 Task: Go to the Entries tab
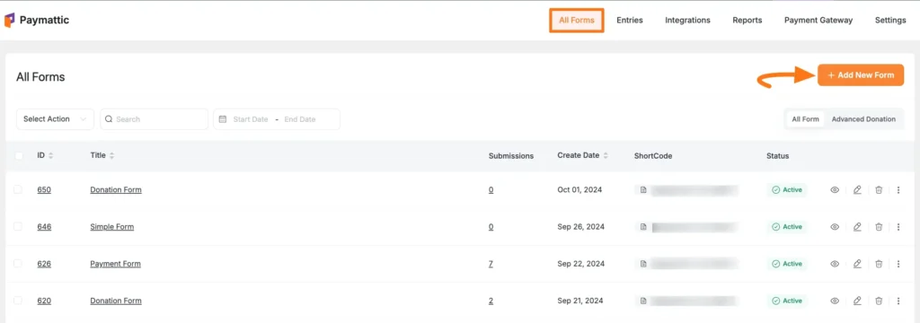click(630, 20)
